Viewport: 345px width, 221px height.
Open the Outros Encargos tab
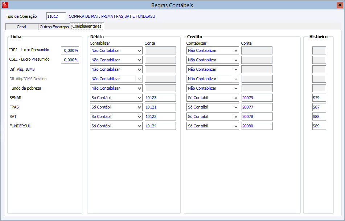point(54,27)
